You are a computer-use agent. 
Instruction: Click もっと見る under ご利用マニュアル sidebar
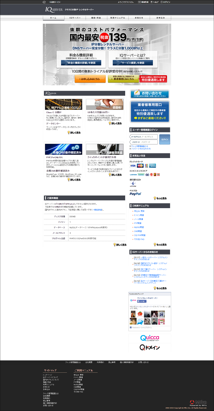[160, 244]
